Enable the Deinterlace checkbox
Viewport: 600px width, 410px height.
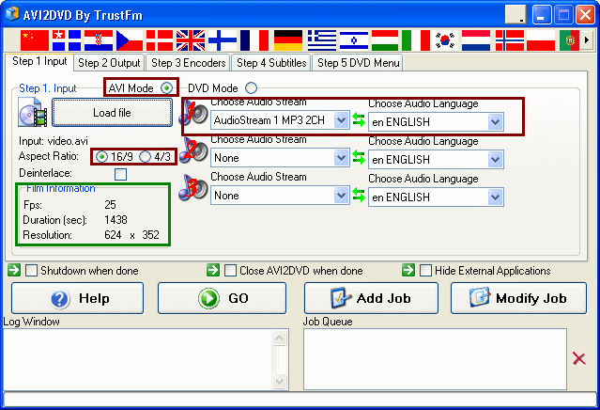[120, 174]
